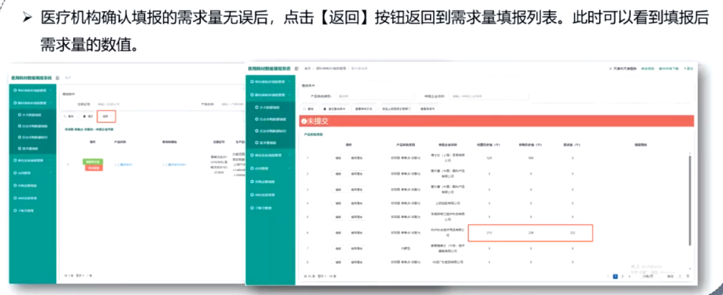Click the 子账号管理 circle icon in right sidebar
Viewport: 723px width, 295px height.
pos(252,208)
